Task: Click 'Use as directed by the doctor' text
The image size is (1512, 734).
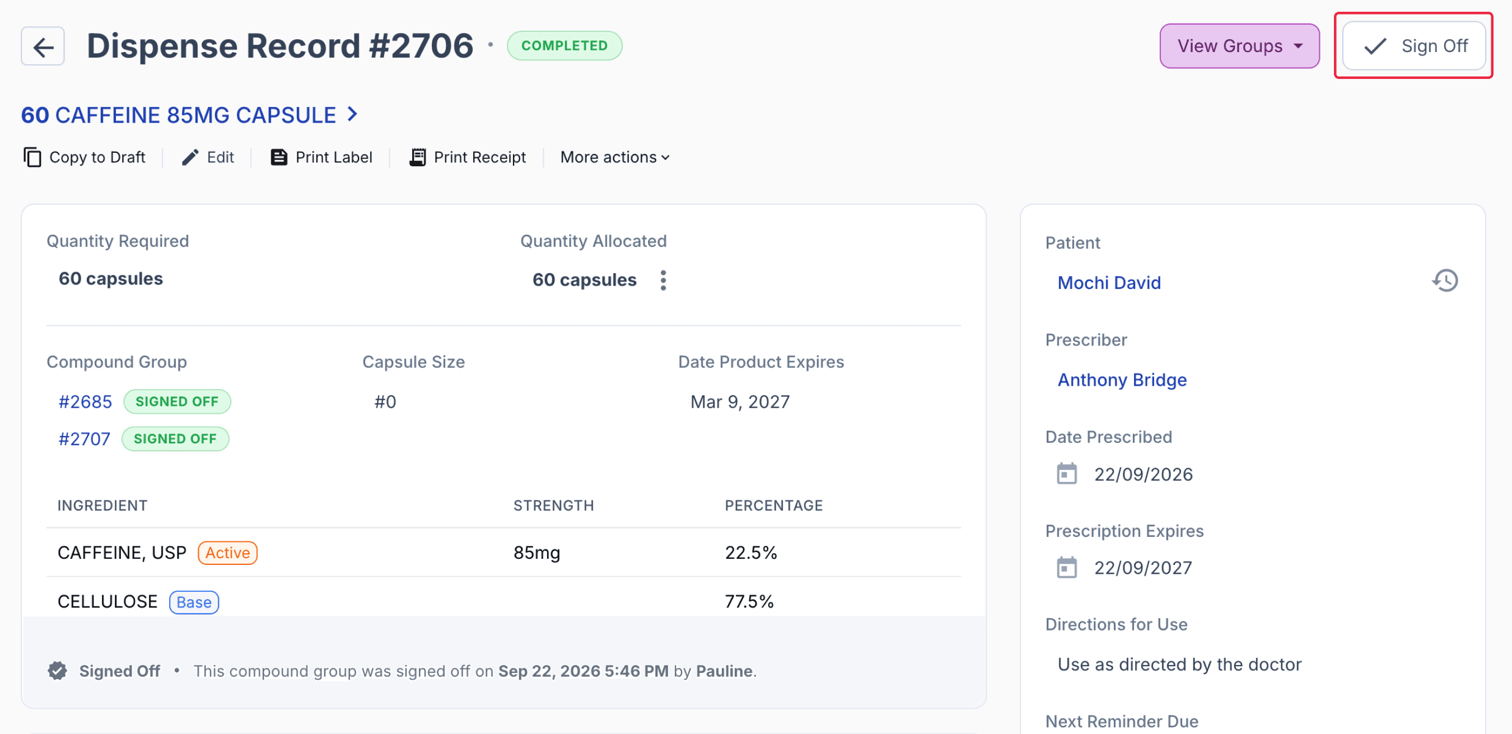Action: coord(1179,665)
